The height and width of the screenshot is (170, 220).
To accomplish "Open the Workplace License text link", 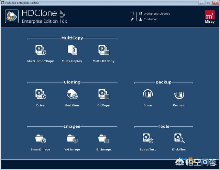I will [x=157, y=14].
